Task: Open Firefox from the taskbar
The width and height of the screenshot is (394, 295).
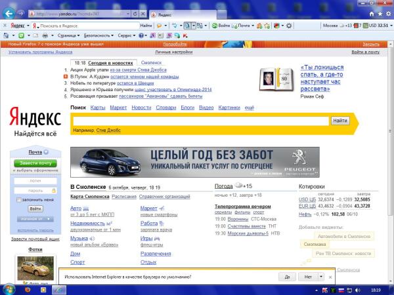Action: click(27, 288)
